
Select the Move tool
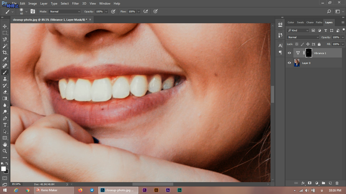pos(5,27)
